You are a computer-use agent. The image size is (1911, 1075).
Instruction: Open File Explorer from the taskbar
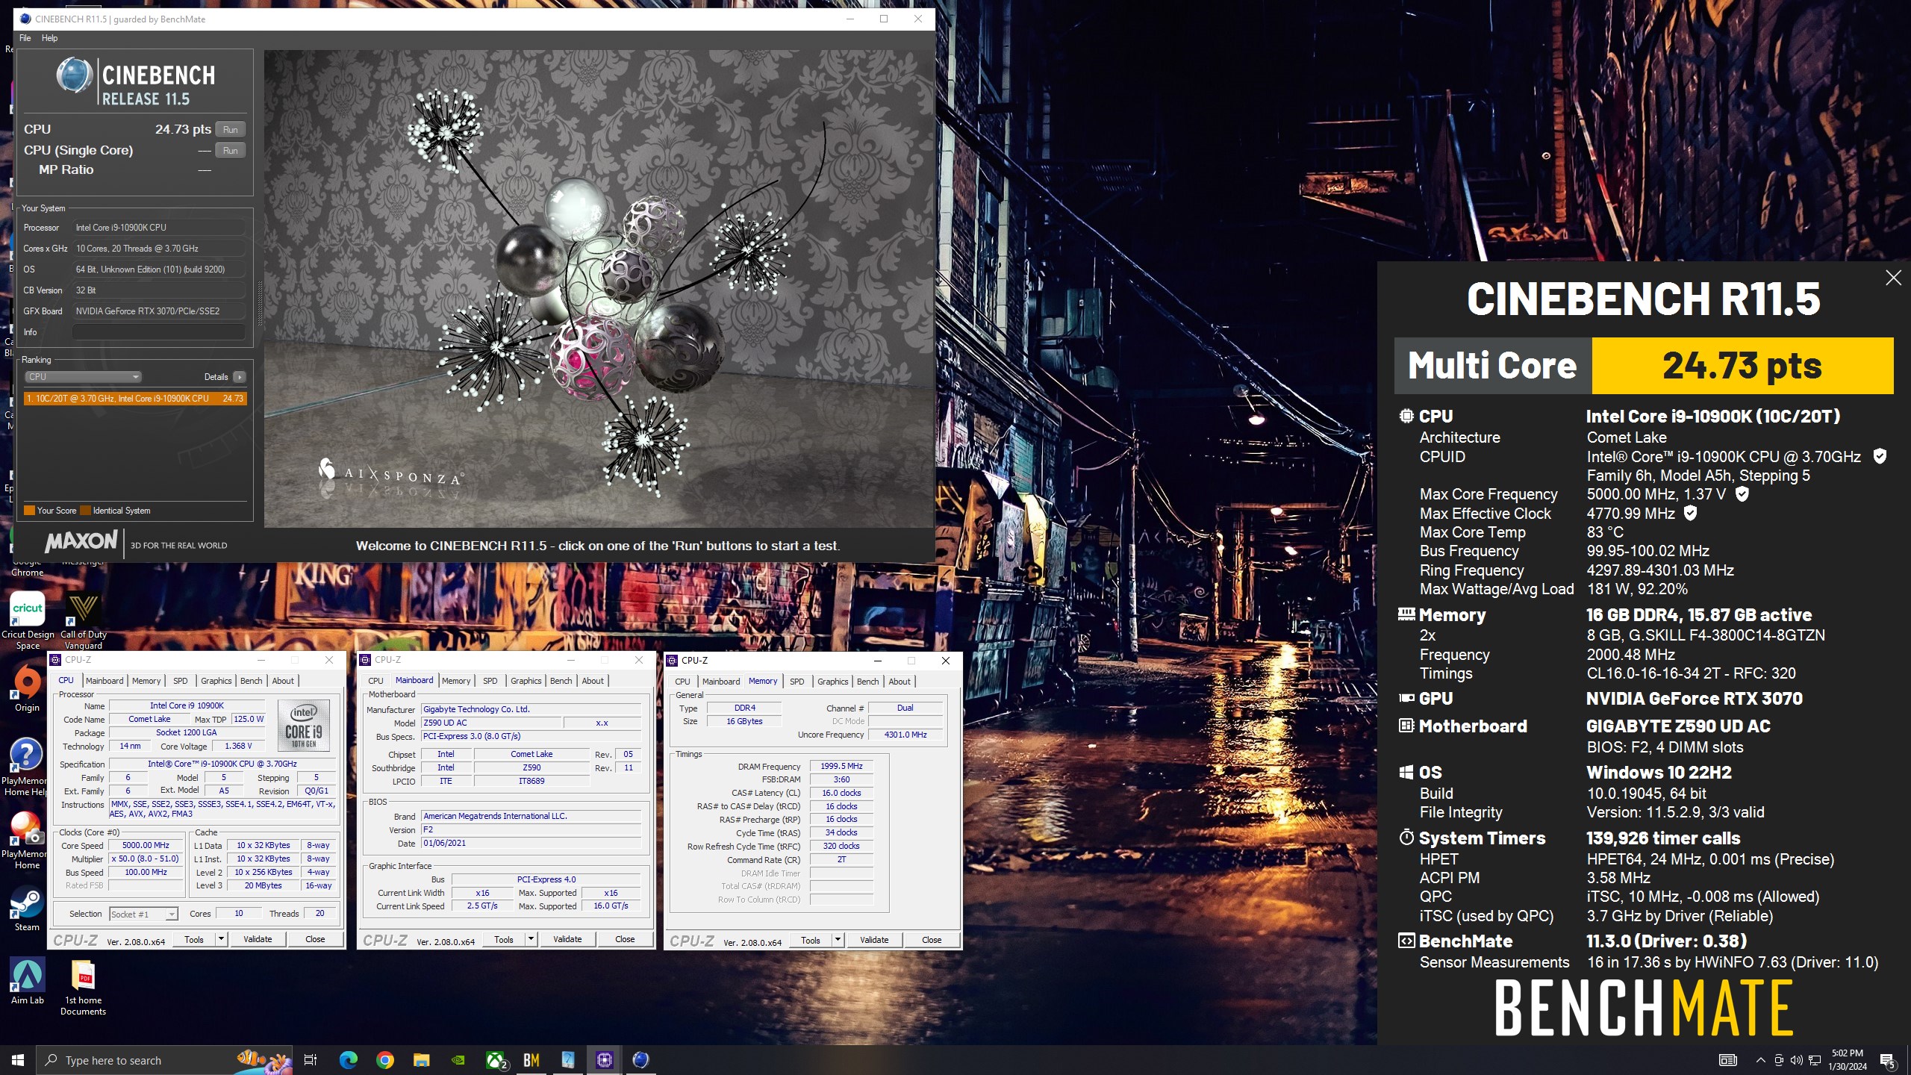(421, 1060)
